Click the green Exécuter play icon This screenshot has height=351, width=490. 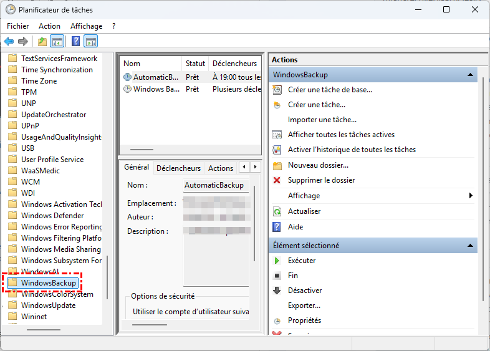pyautogui.click(x=277, y=261)
